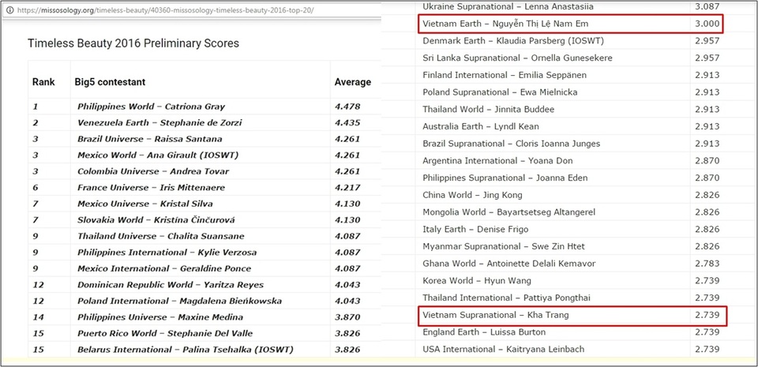Select Sri Lanka Supranational – Ornella Gunesekere

518,58
